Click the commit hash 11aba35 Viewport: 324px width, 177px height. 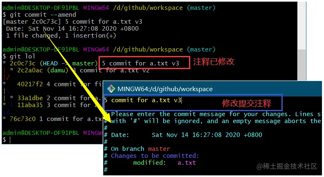pos(30,105)
